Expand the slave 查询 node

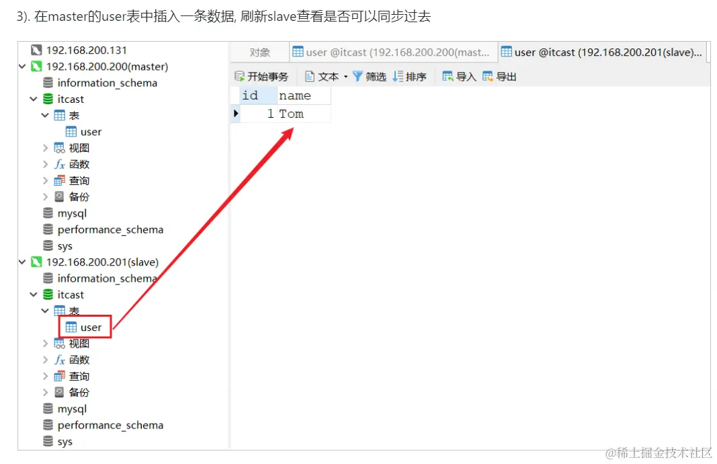[45, 376]
